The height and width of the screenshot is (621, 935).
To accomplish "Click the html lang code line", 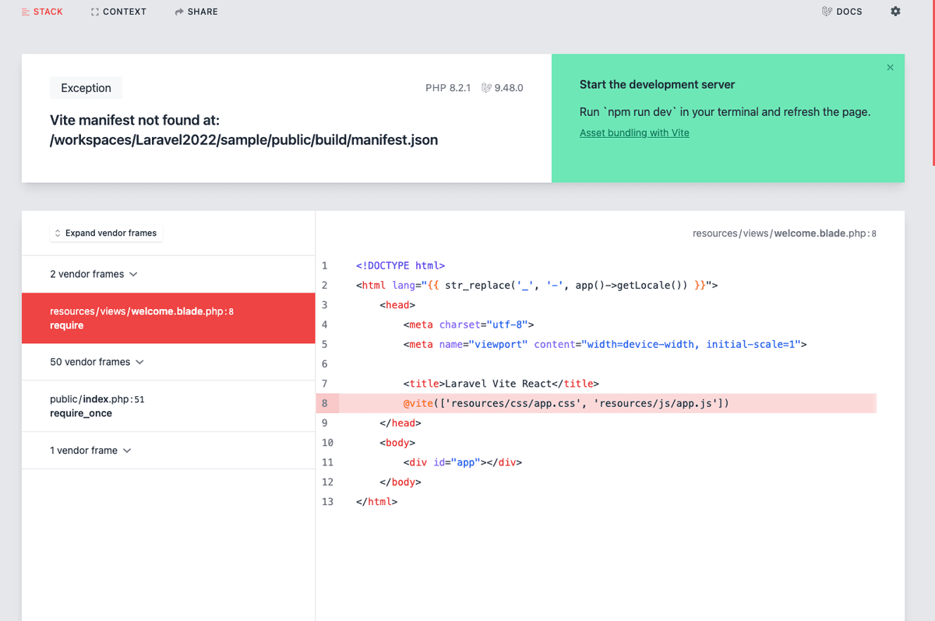I will coord(537,286).
